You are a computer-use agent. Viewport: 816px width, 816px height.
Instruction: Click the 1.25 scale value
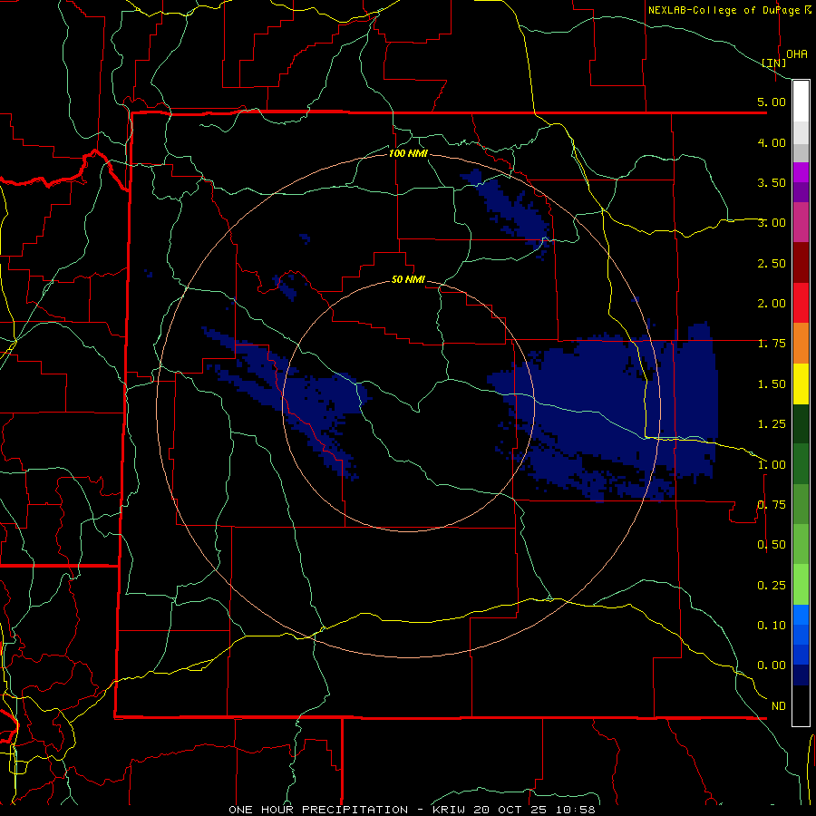772,424
